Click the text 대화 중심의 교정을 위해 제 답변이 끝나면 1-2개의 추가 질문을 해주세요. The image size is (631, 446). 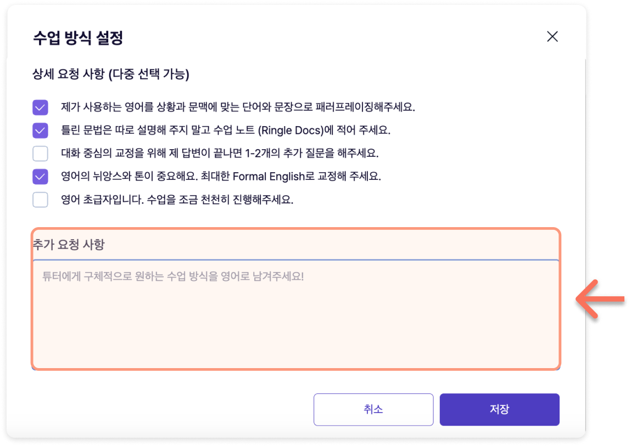point(220,153)
